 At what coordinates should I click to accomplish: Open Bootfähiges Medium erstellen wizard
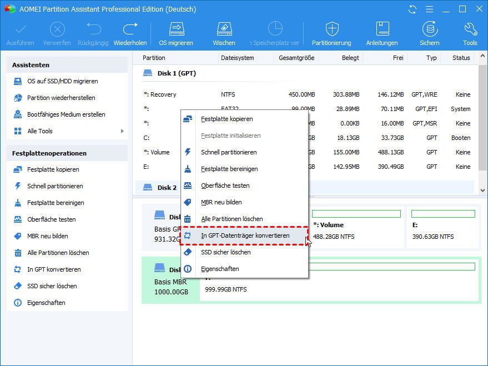pos(67,114)
